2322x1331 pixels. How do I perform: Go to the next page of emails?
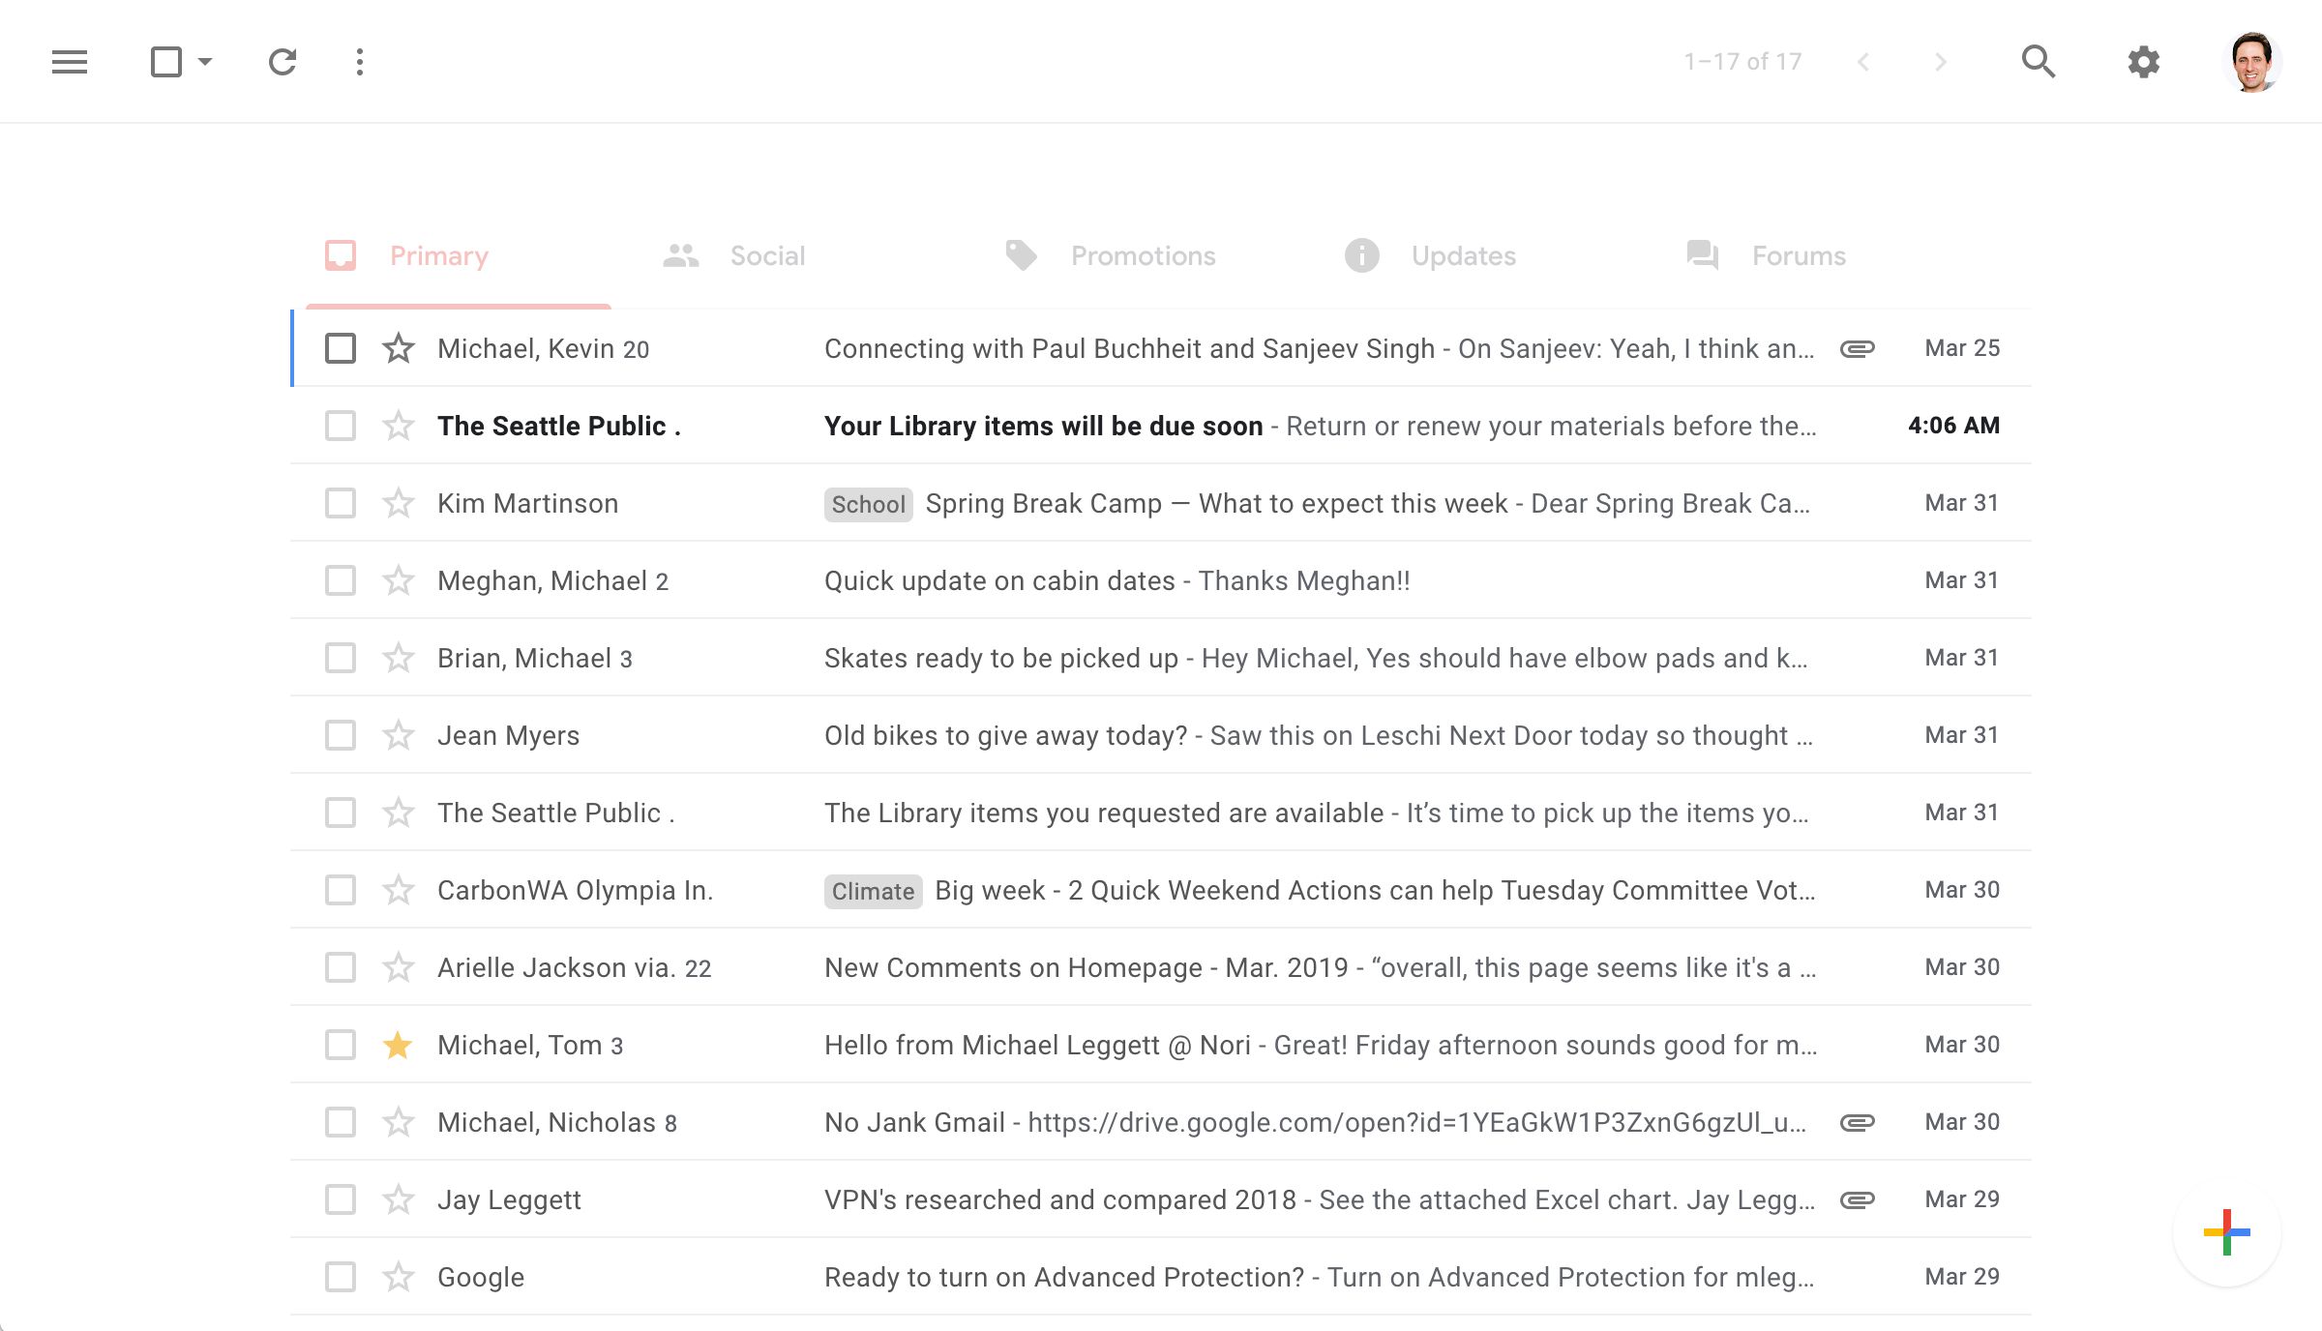coord(1940,61)
